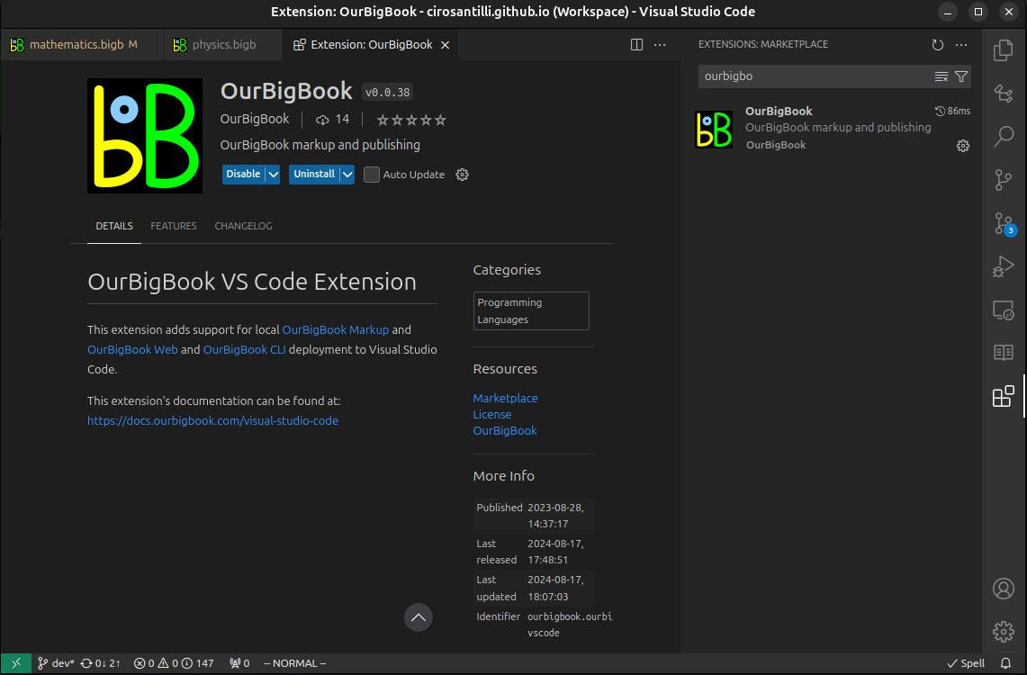
Task: Click the OurBigBook publisher name beside install count
Action: (254, 119)
